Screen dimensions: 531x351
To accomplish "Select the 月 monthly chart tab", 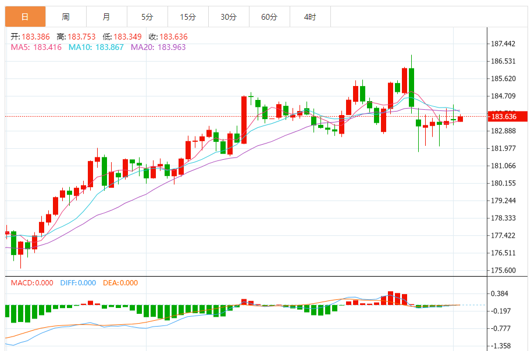I will [x=106, y=17].
